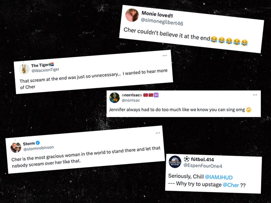Open more options on The Tiger's tweet
Screen dimensions: 271x203
[x=164, y=56]
